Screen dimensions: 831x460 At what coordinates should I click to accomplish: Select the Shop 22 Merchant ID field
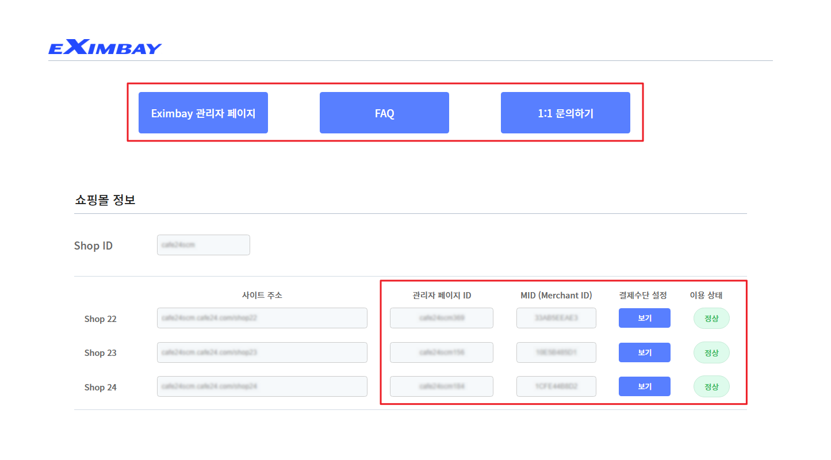click(556, 318)
